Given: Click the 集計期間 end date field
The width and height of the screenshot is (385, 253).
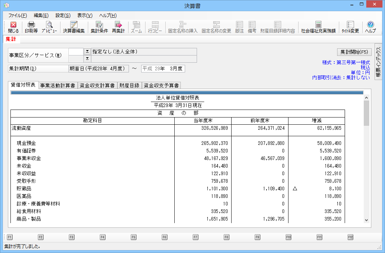Looking at the screenshot, I should [163, 68].
